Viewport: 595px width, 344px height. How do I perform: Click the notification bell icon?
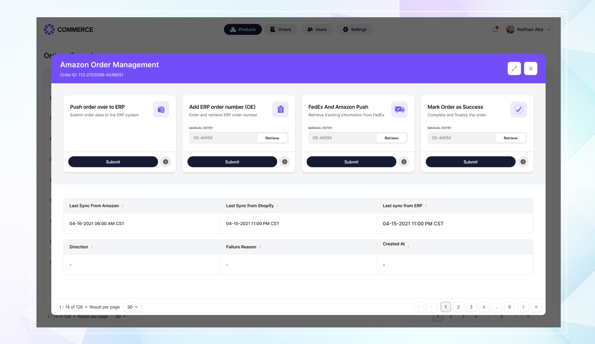pyautogui.click(x=495, y=29)
